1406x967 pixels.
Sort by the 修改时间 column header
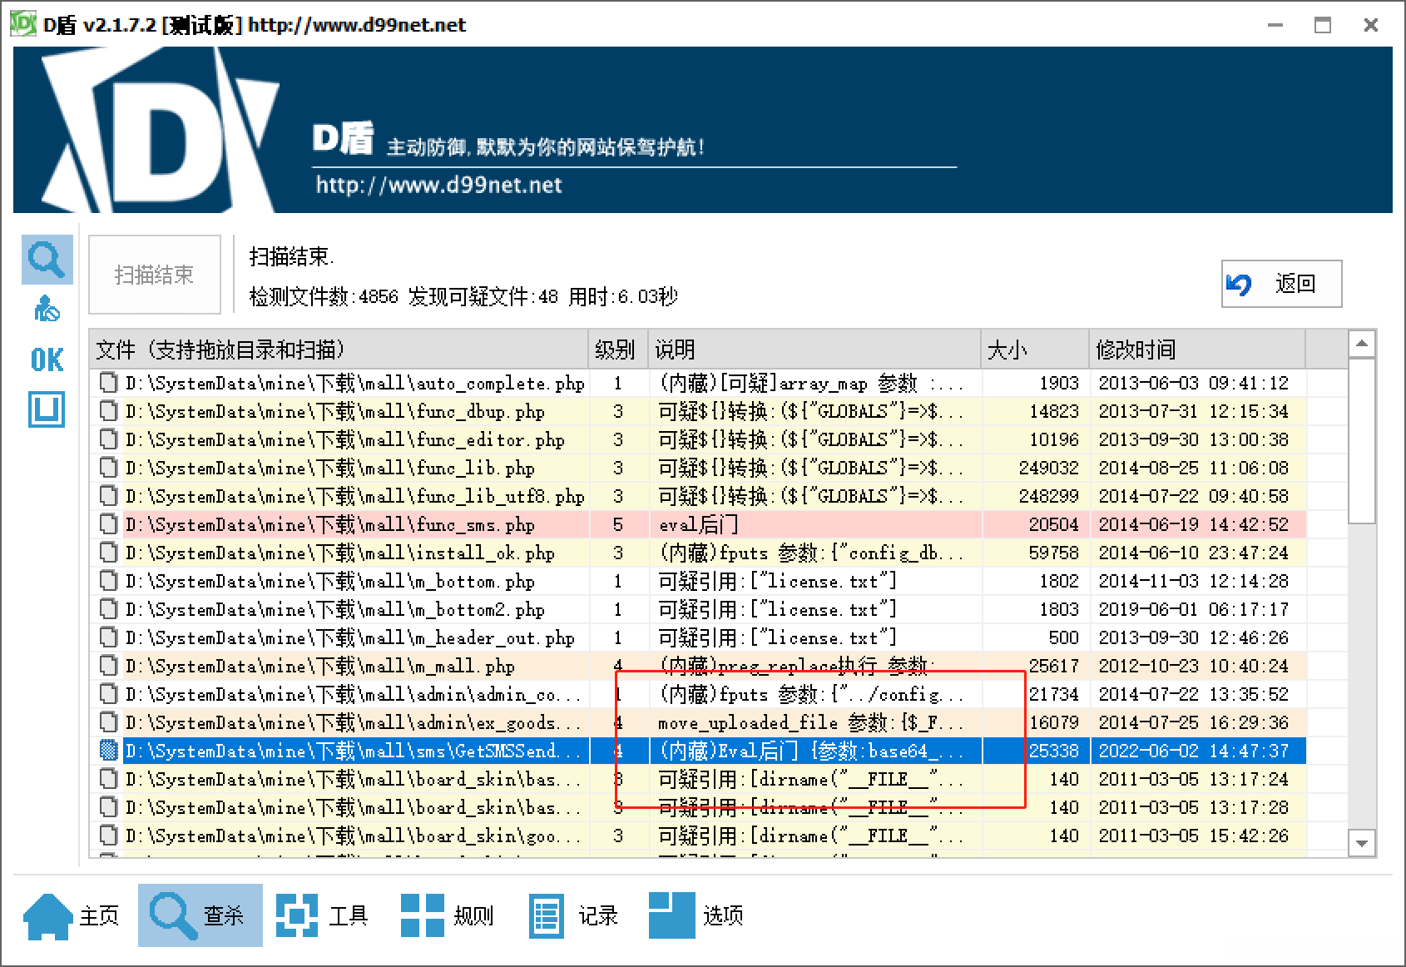(1197, 350)
